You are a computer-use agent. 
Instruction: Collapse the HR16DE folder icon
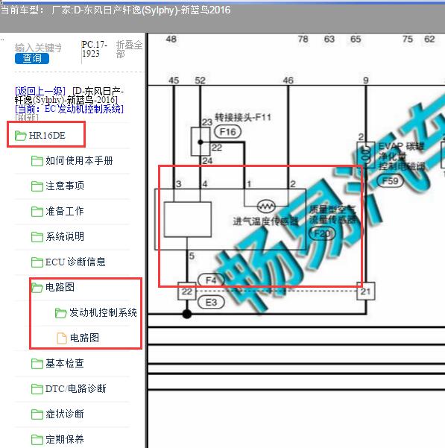click(20, 136)
